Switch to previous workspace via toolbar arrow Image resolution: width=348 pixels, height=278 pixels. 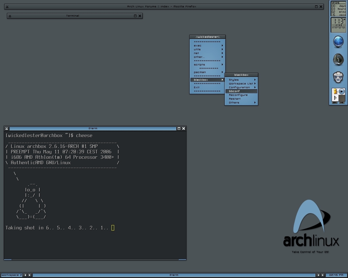25,275
